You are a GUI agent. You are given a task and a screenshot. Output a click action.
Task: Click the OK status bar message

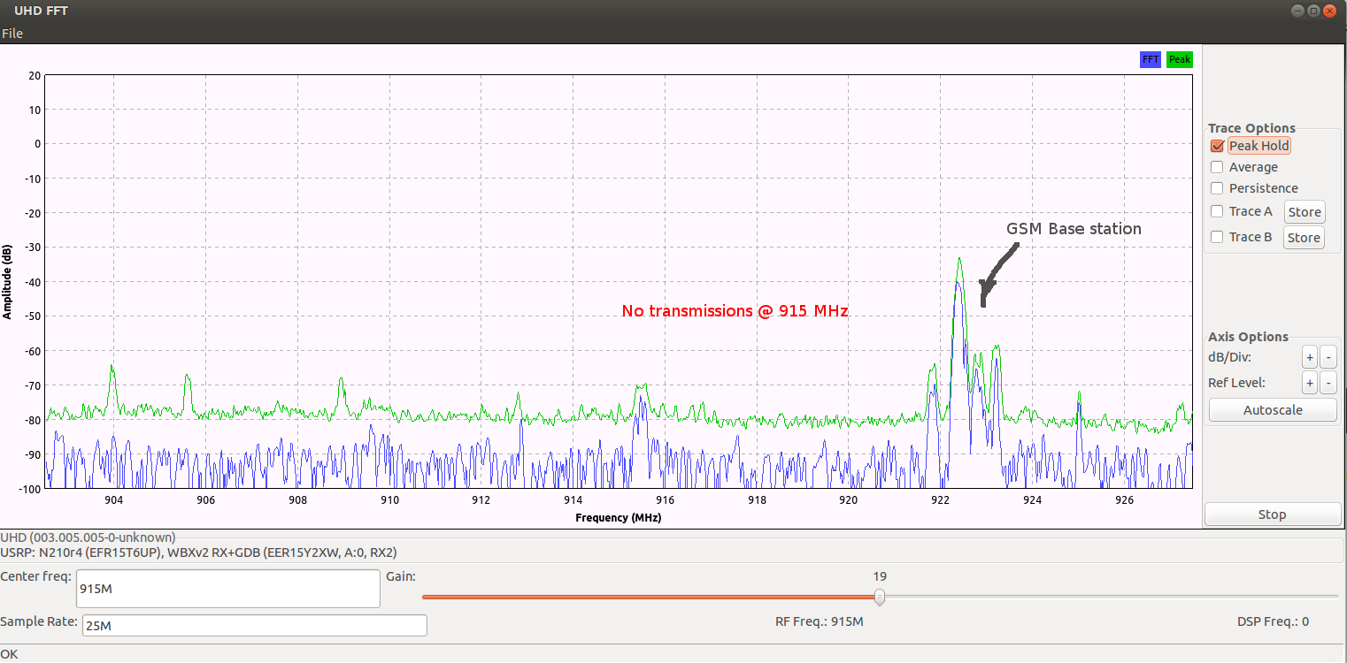(9, 654)
